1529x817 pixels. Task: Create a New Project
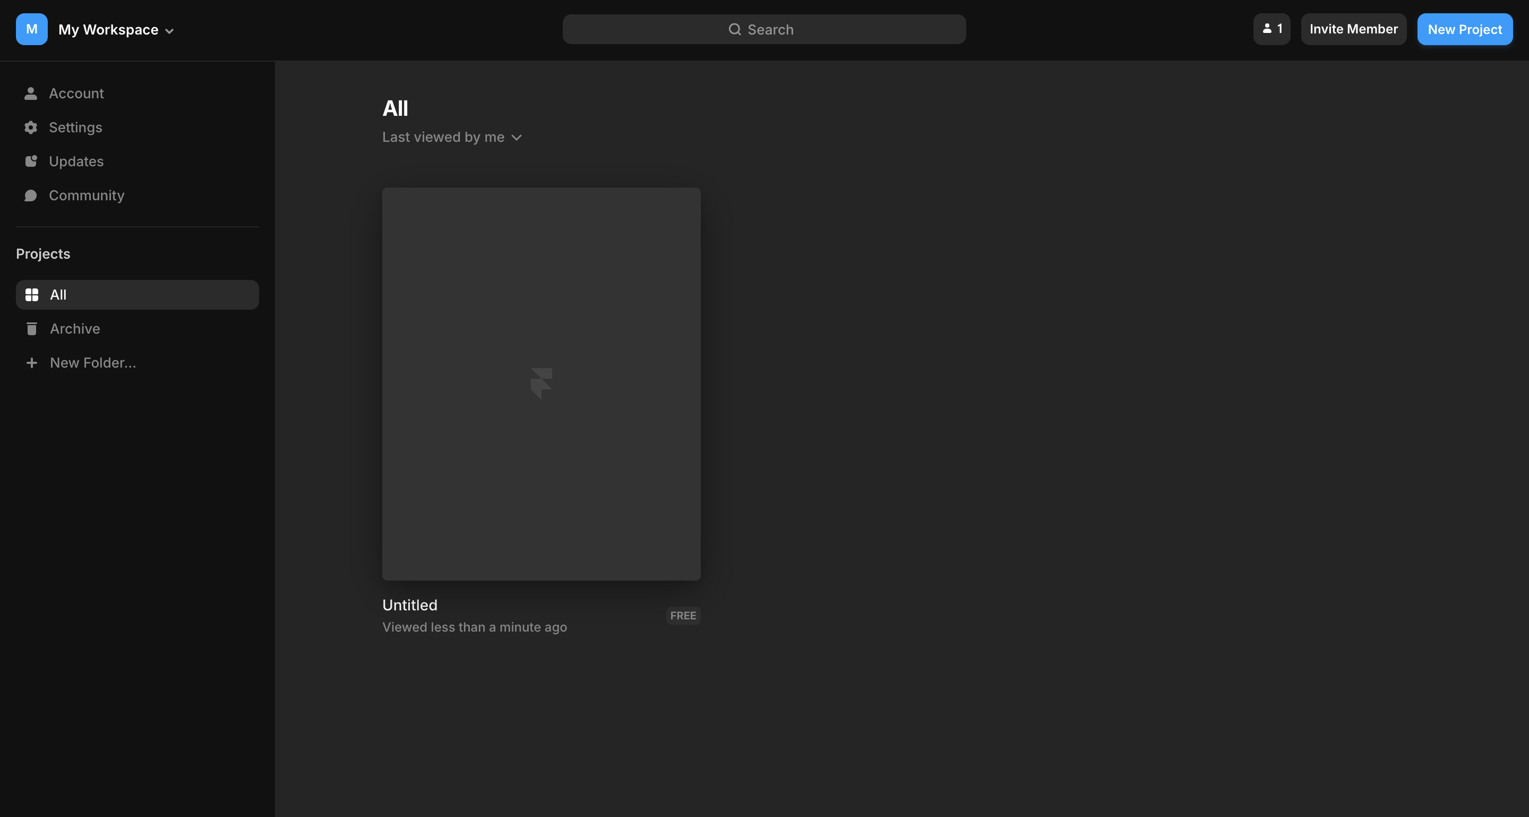[1464, 29]
